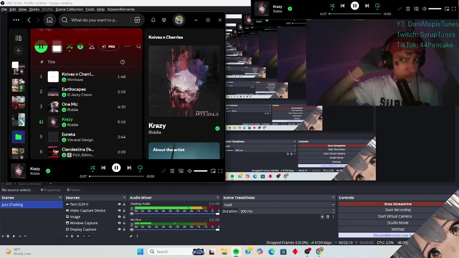459x258 pixels.
Task: Open OBS Docks menu
Action: click(x=34, y=9)
